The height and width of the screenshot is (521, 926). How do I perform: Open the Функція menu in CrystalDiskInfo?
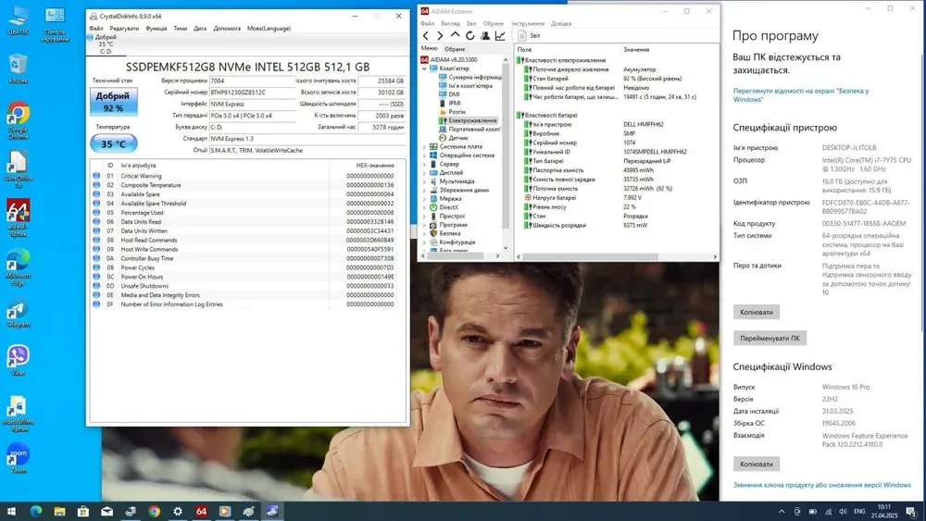pos(156,29)
